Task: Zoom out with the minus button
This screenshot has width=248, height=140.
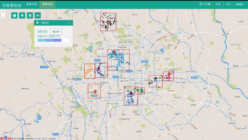Action: [x=3, y=16]
